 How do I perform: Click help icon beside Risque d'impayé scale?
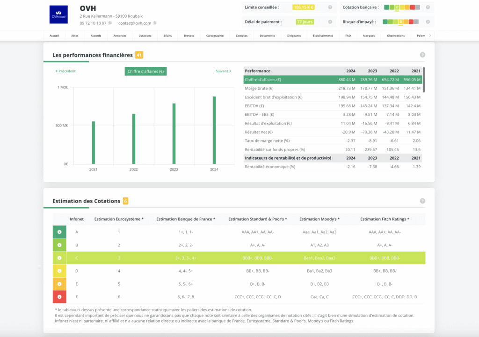coord(428,22)
